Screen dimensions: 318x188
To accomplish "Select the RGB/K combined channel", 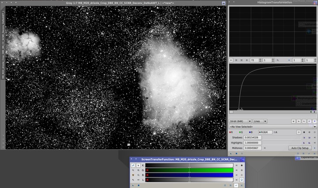I will click(x=264, y=132).
